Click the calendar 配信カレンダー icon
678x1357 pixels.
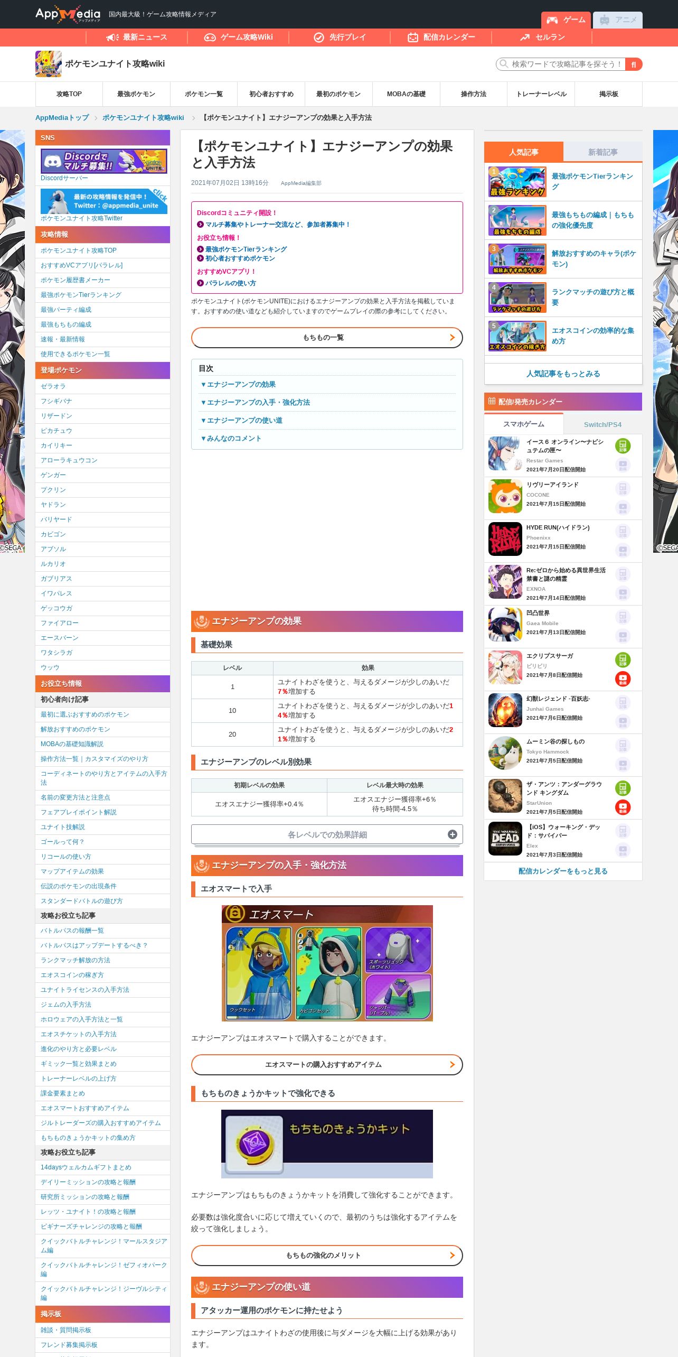(x=413, y=37)
